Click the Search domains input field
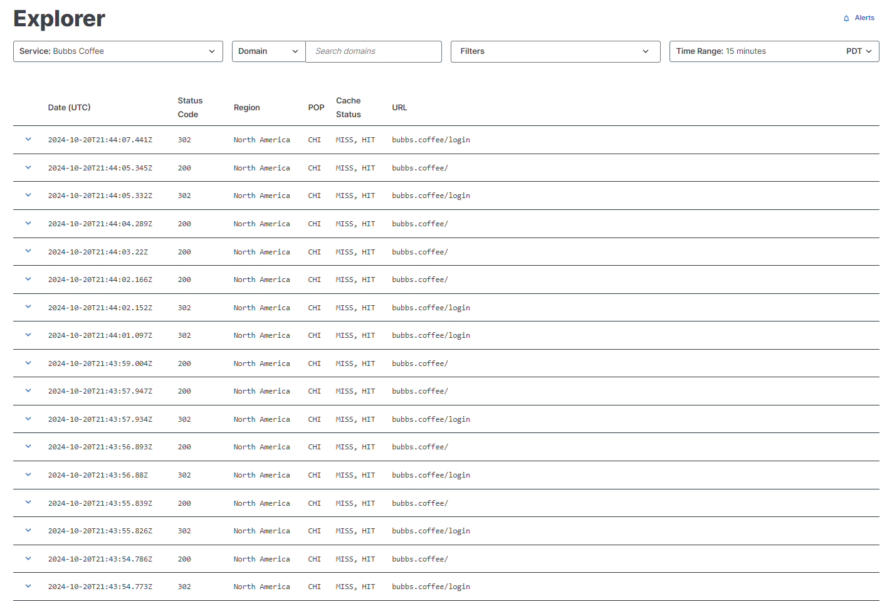The width and height of the screenshot is (887, 601). coord(374,51)
